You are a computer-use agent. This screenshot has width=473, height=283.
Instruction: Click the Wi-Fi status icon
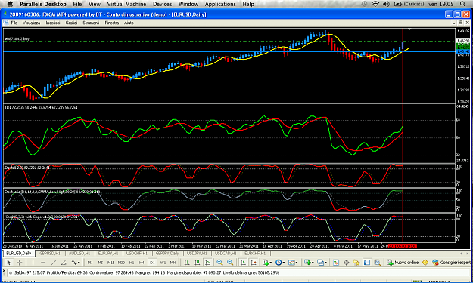tap(375, 4)
